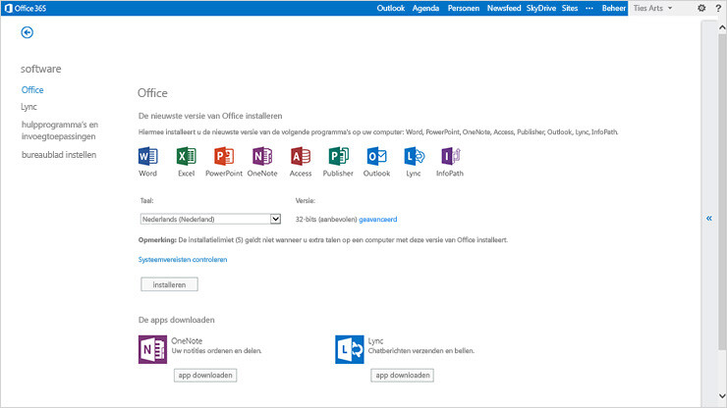Open Outlook in top navigation
Viewport: 727px width, 408px height.
391,8
